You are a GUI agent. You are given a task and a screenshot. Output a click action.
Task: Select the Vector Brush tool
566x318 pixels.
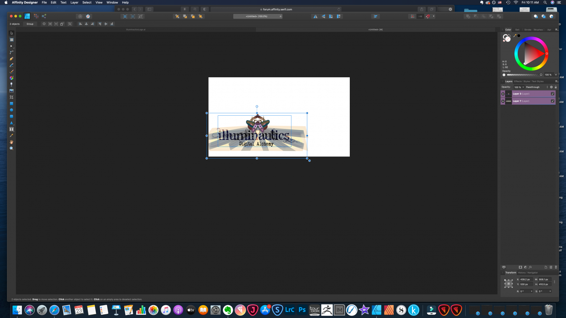(x=11, y=72)
